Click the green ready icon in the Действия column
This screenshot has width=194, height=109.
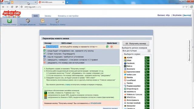[x=107, y=47]
